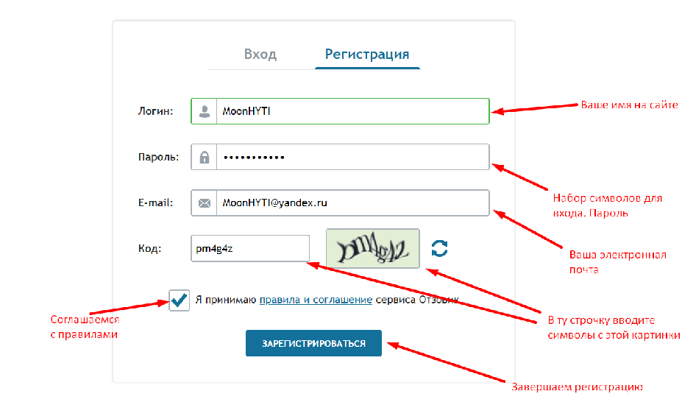
Task: Click the envelope icon in e-mail field
Action: click(205, 202)
